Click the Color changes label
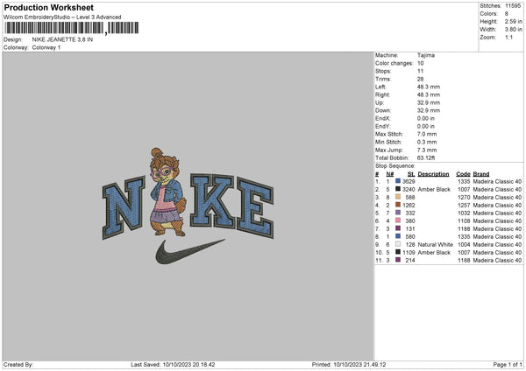526x371 pixels. tap(394, 63)
